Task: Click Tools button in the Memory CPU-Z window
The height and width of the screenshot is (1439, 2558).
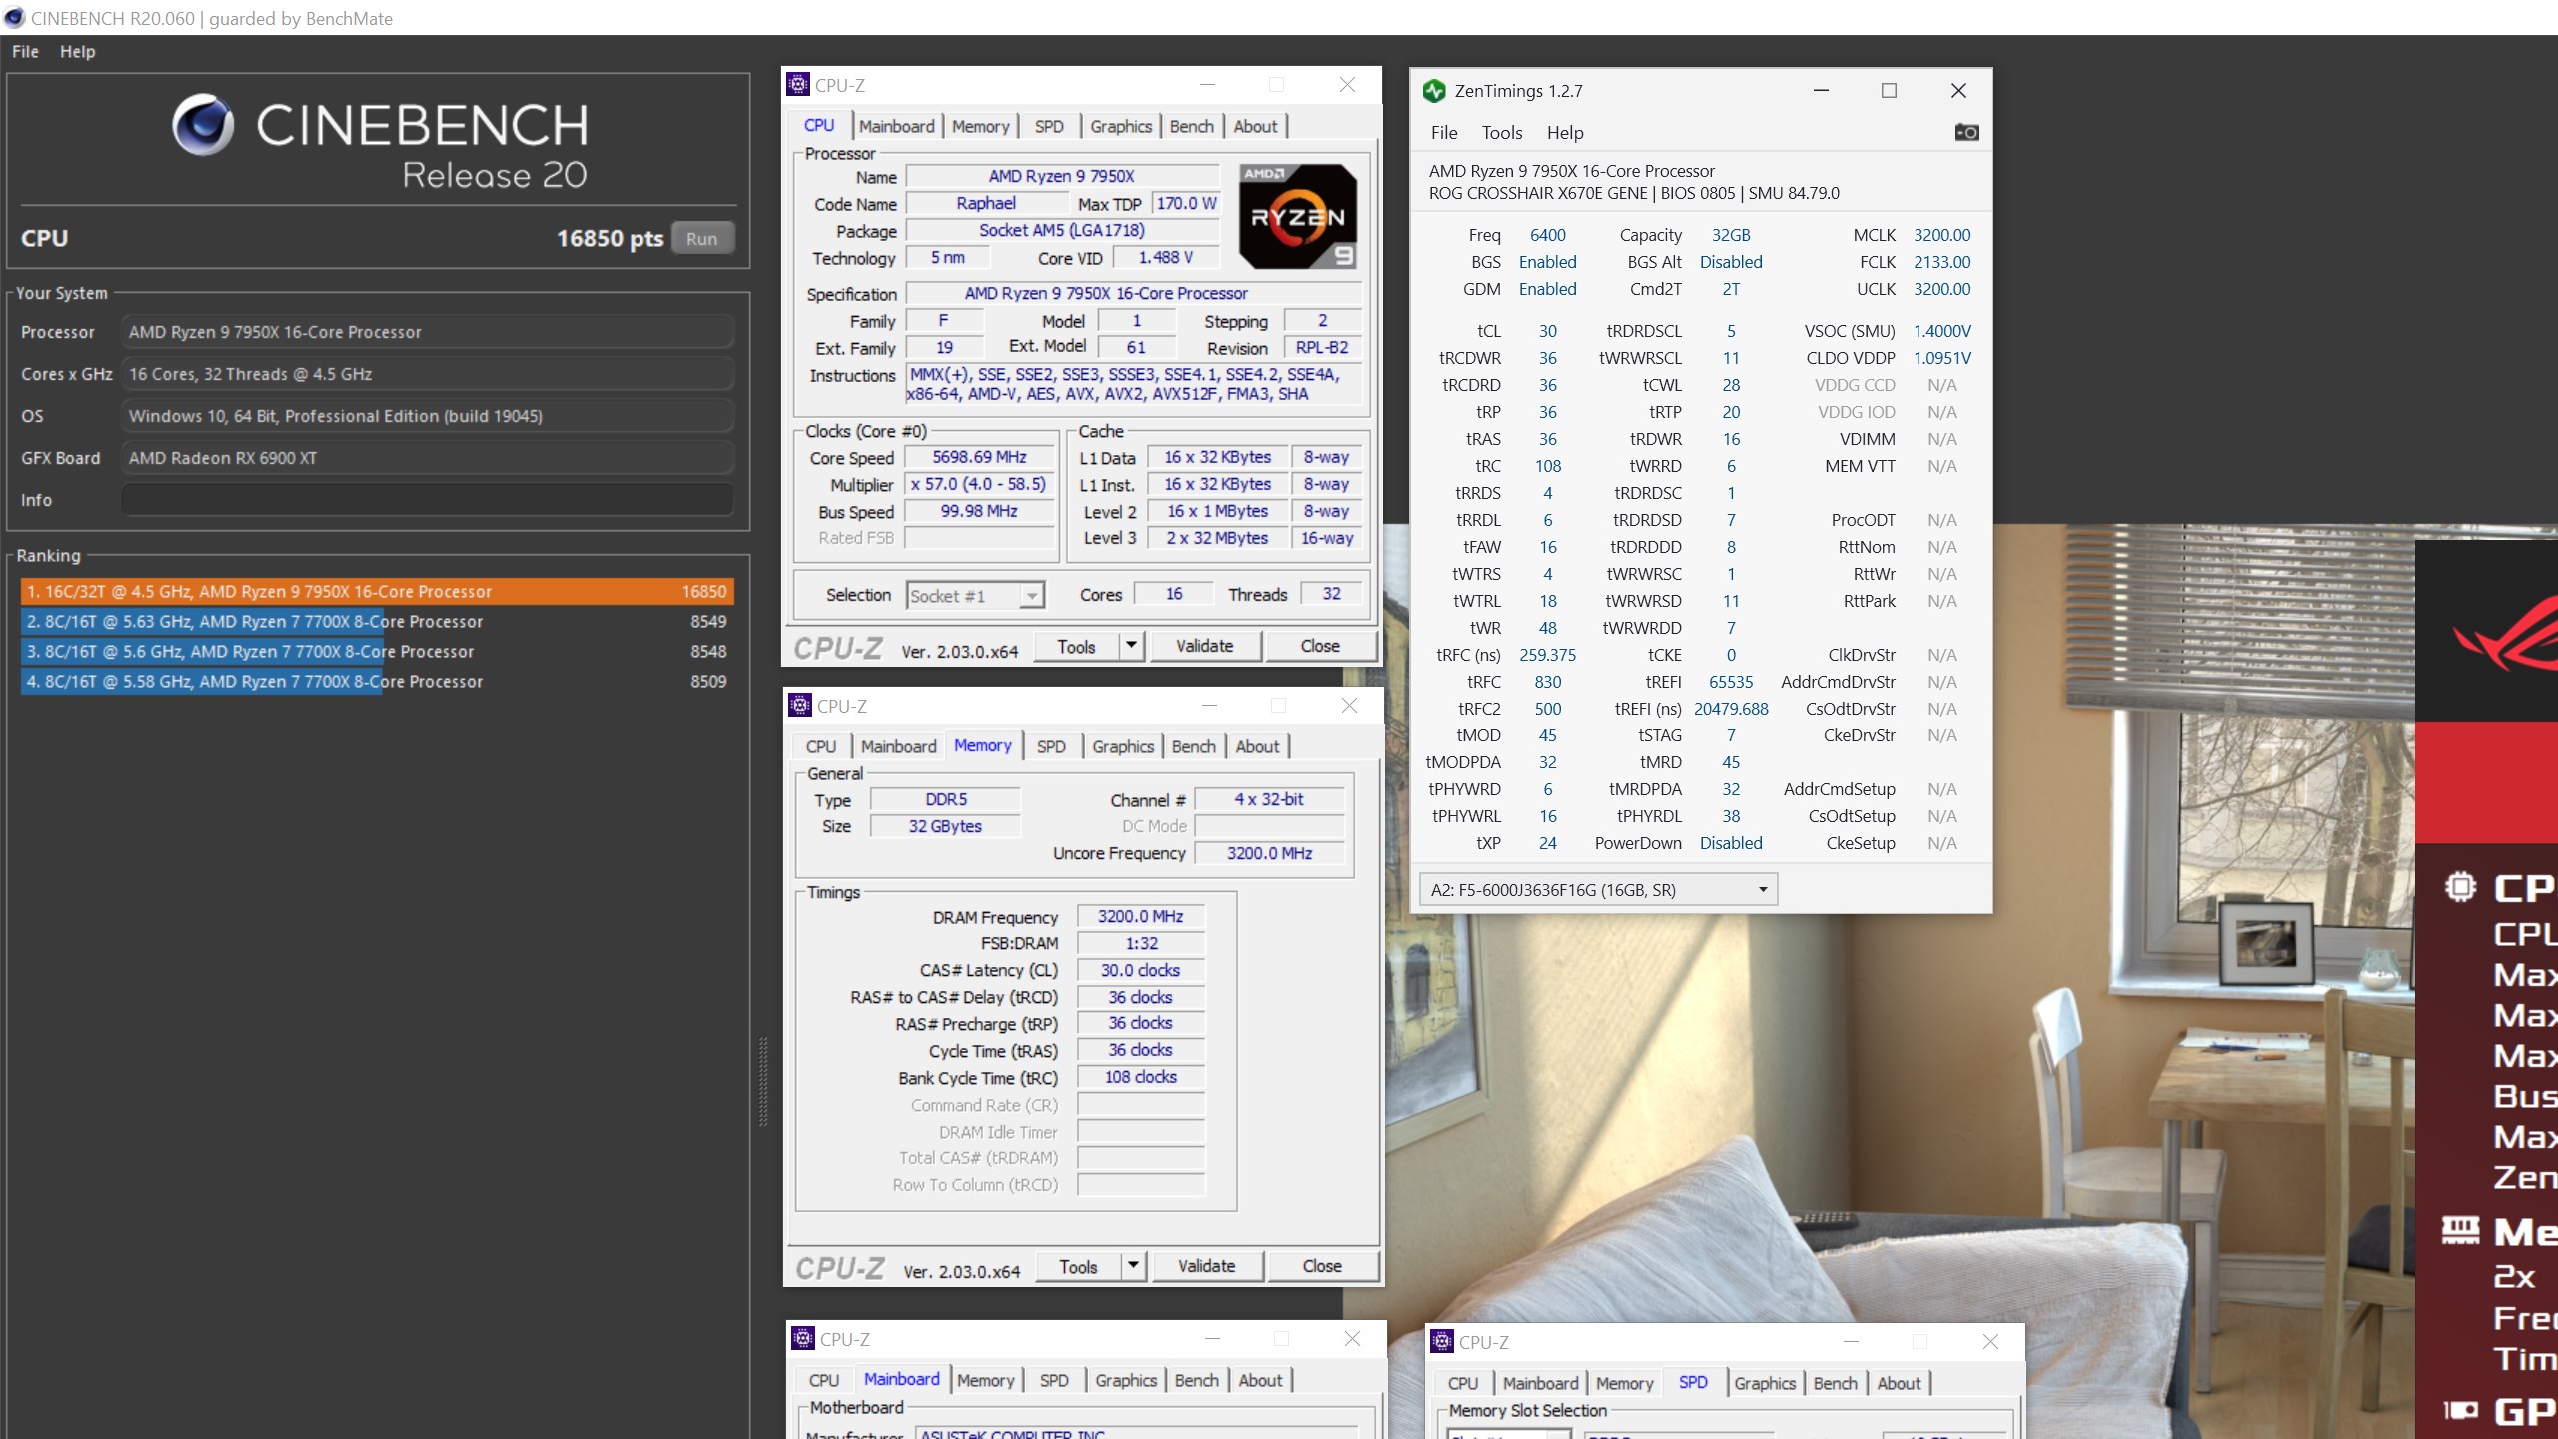Action: point(1078,1266)
